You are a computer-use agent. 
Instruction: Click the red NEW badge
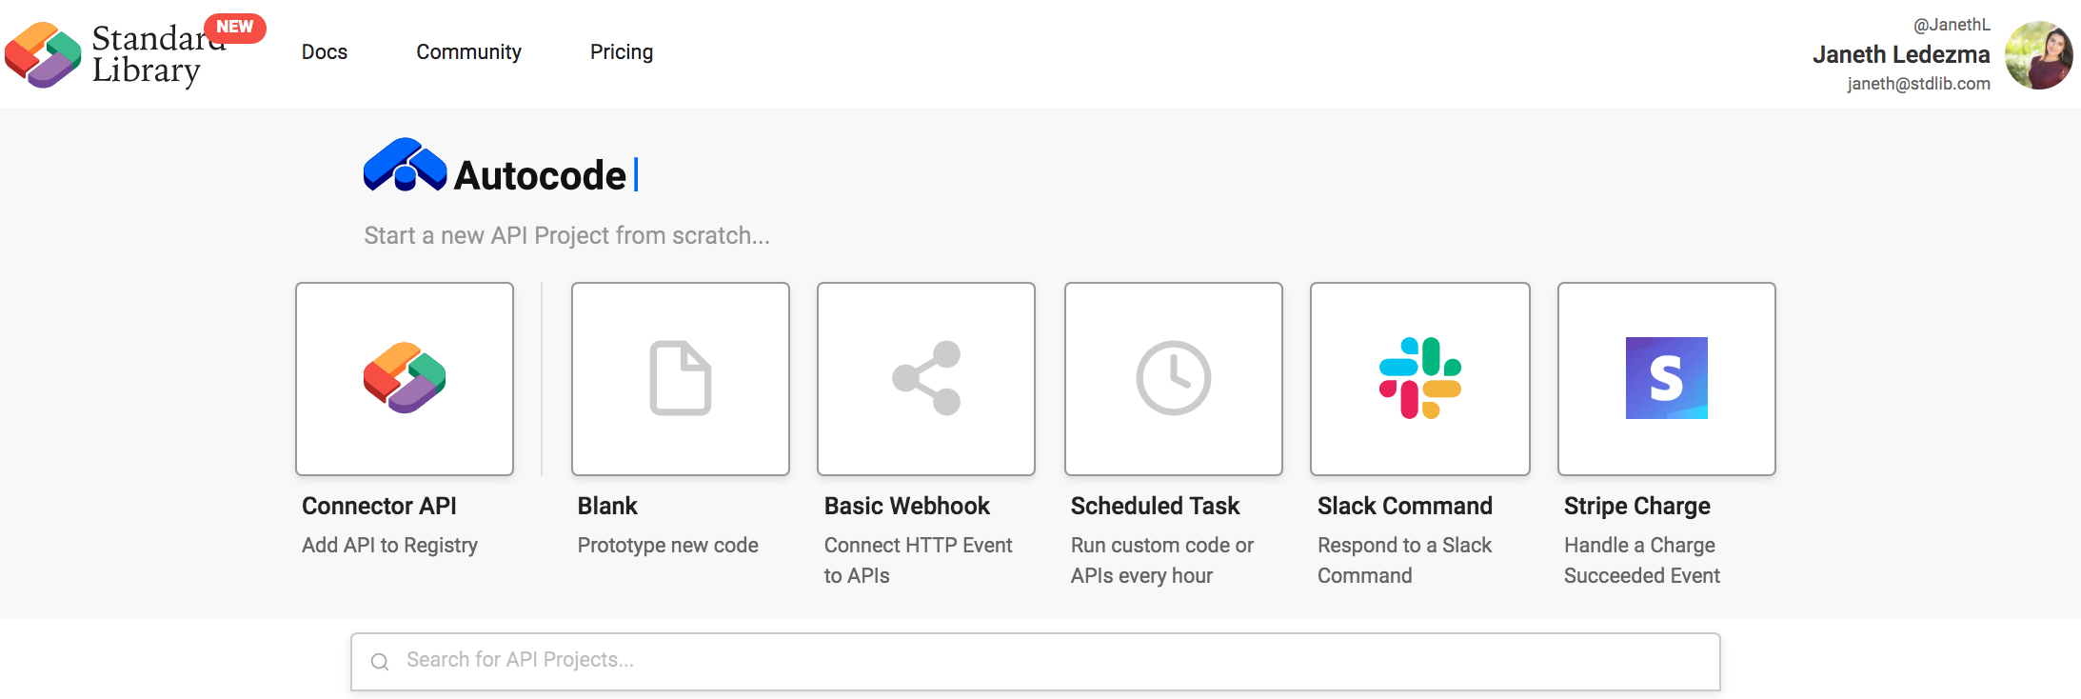tap(235, 27)
